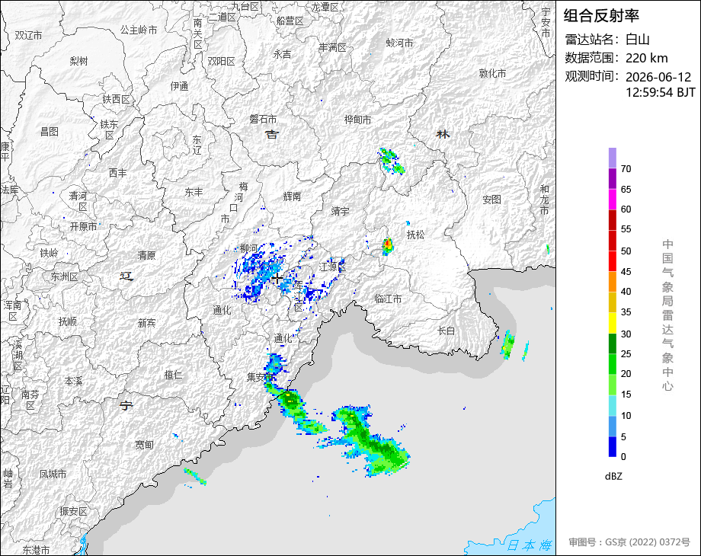This screenshot has height=556, width=701.
Task: Pick the dark green swatch between 25 and 30
Action: click(612, 344)
